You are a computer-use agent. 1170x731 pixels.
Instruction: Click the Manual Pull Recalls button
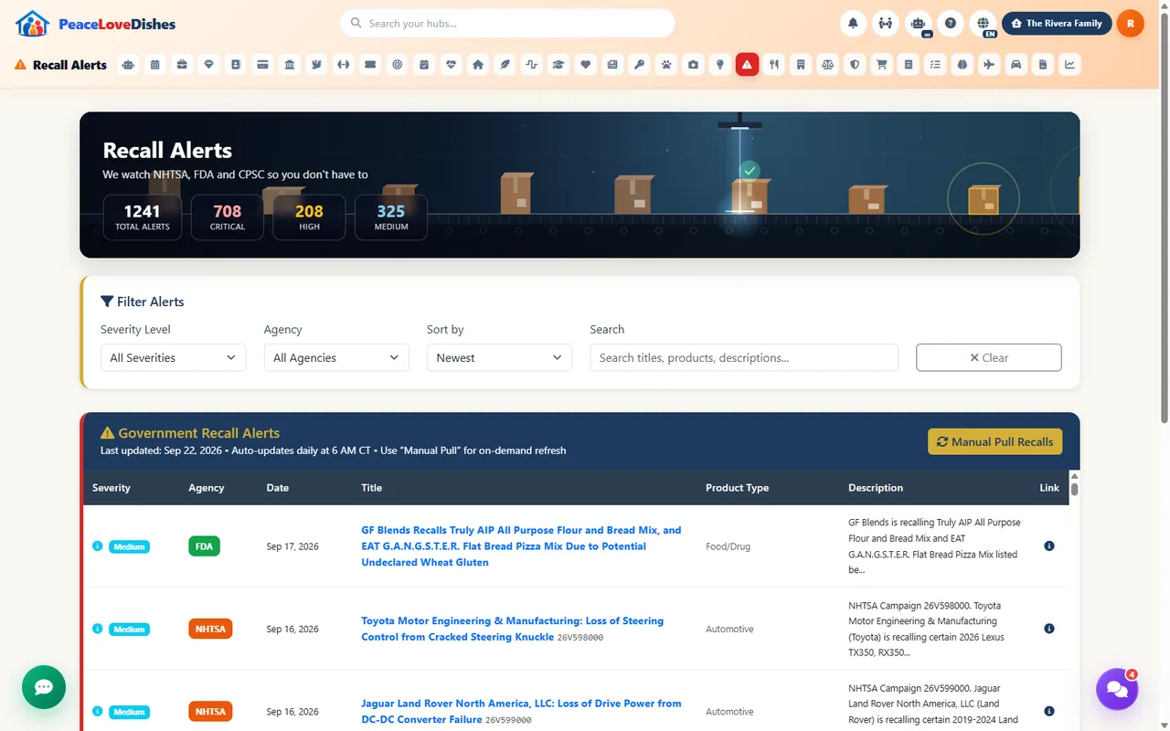click(995, 441)
